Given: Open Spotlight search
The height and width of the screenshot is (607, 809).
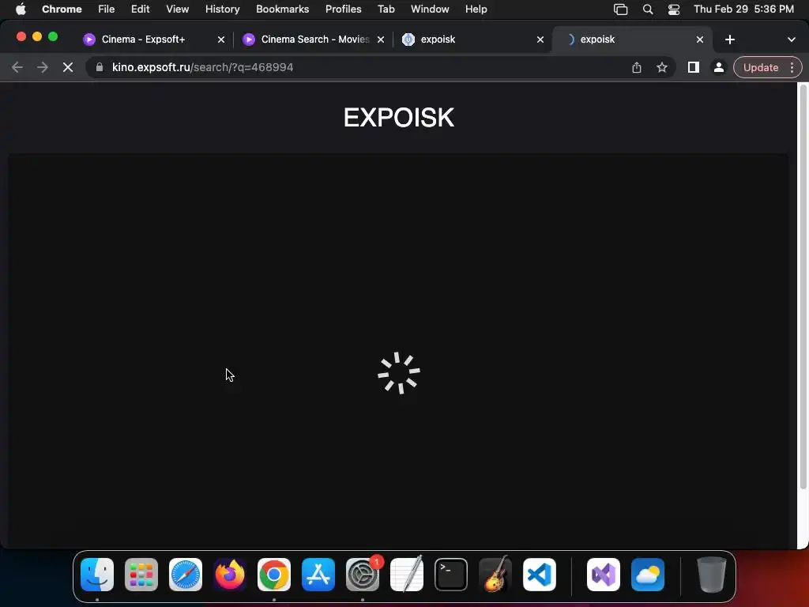Looking at the screenshot, I should [x=648, y=9].
